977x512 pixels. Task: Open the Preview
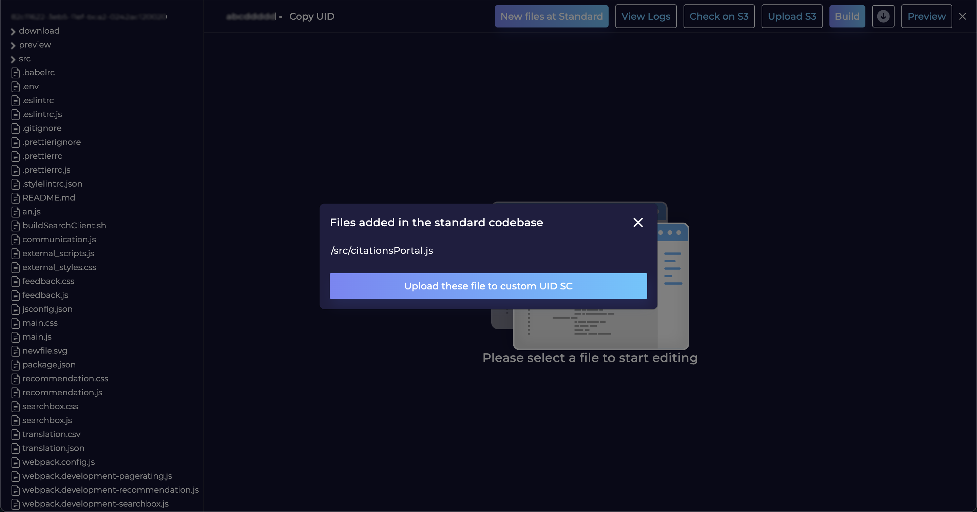coord(926,16)
